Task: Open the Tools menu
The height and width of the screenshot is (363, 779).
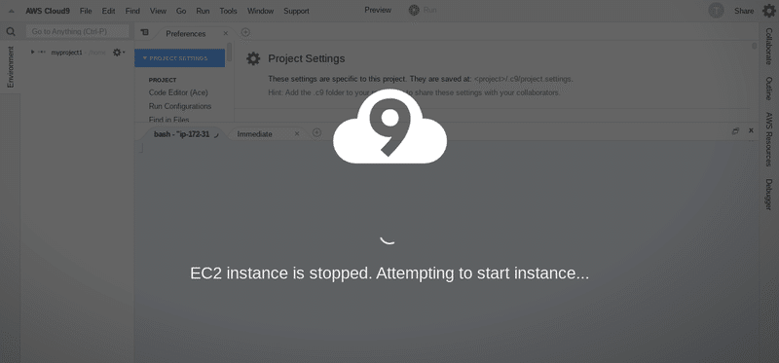Action: 229,11
